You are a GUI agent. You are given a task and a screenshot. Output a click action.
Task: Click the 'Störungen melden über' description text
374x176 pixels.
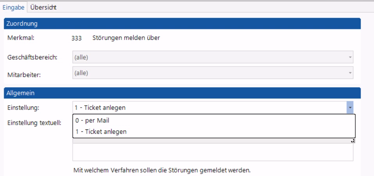(x=126, y=38)
